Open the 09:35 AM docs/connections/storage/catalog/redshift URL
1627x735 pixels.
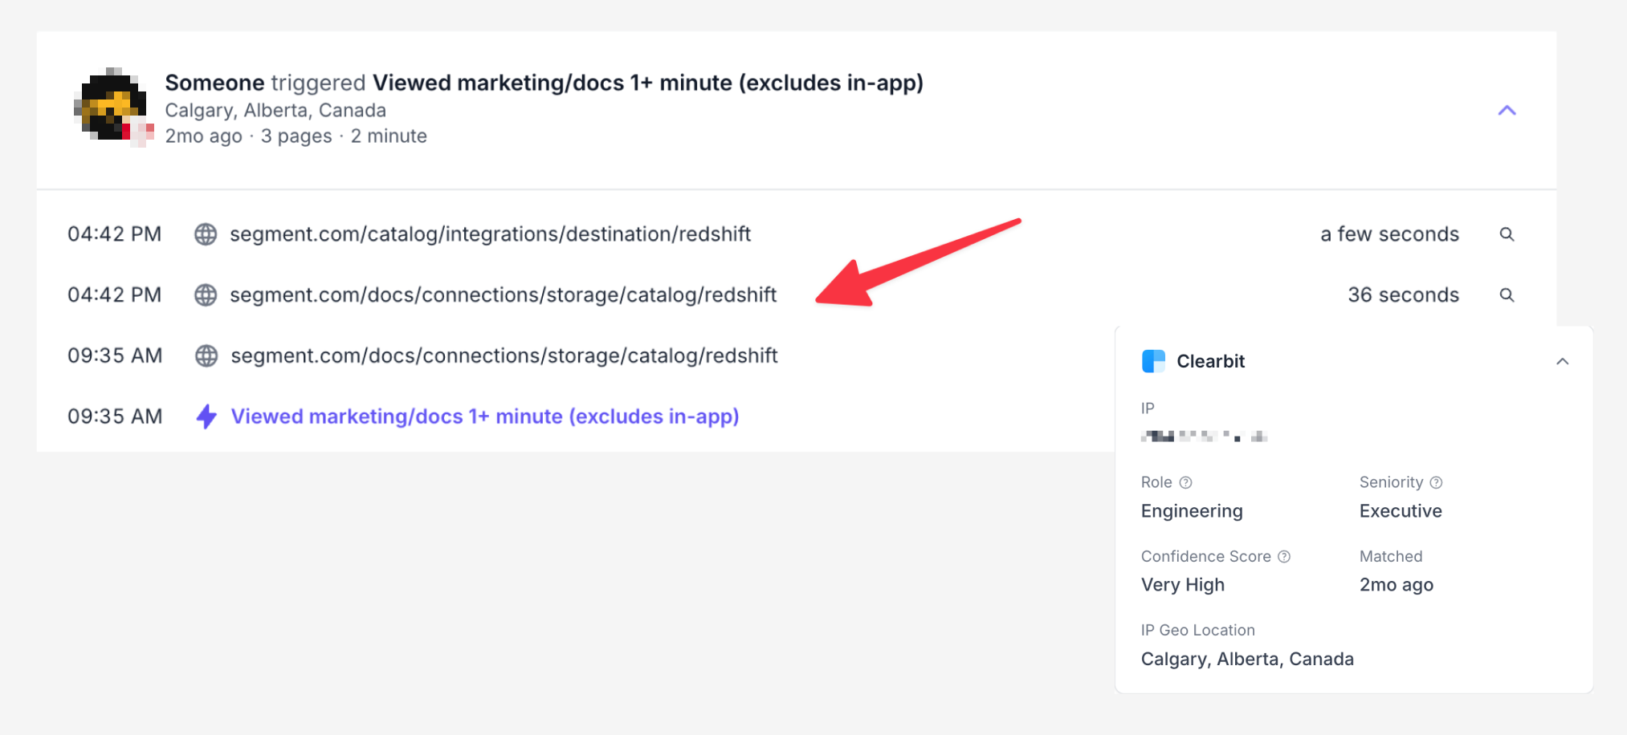tap(504, 355)
